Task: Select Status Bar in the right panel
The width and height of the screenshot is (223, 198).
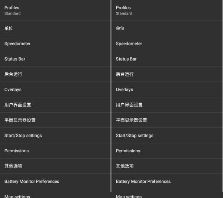Action: 167,59
